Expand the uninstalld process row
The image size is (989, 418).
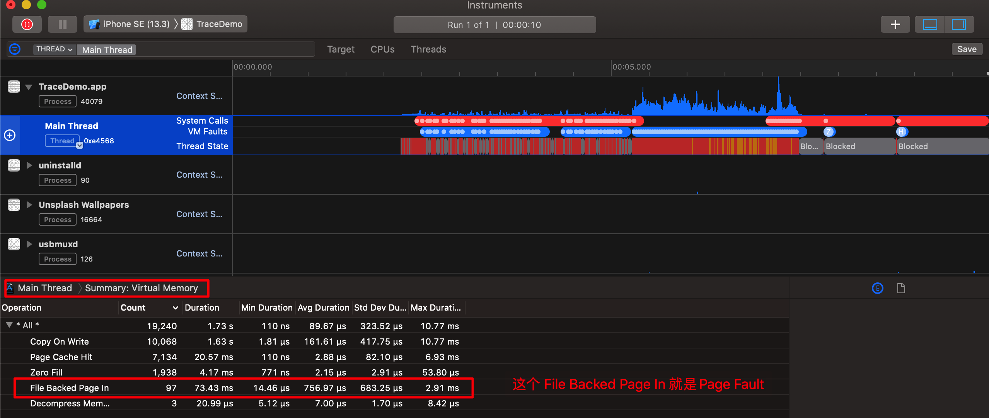tap(29, 165)
